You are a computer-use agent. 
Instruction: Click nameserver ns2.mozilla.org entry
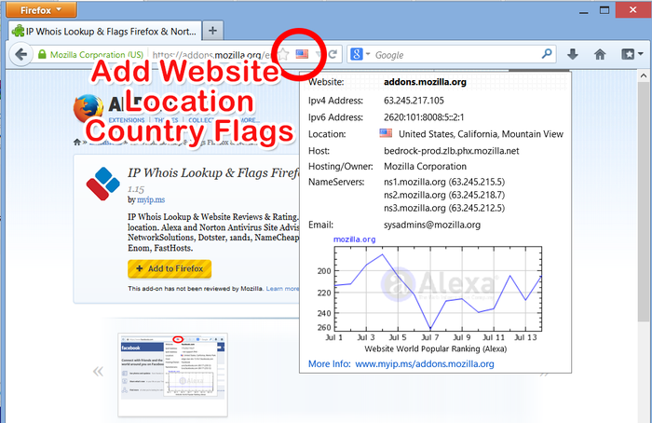click(x=444, y=195)
